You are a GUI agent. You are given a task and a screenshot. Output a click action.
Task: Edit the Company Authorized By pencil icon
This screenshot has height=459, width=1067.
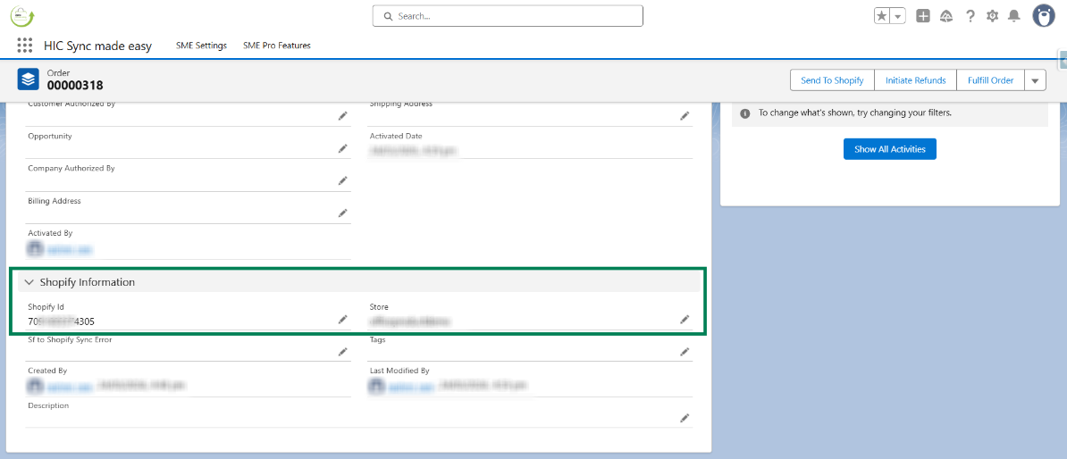coord(343,181)
